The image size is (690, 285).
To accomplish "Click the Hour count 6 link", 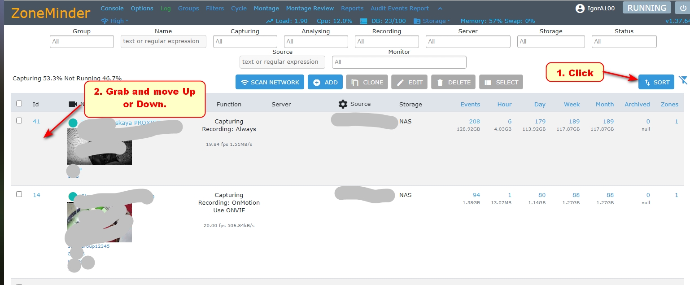I will pyautogui.click(x=510, y=121).
